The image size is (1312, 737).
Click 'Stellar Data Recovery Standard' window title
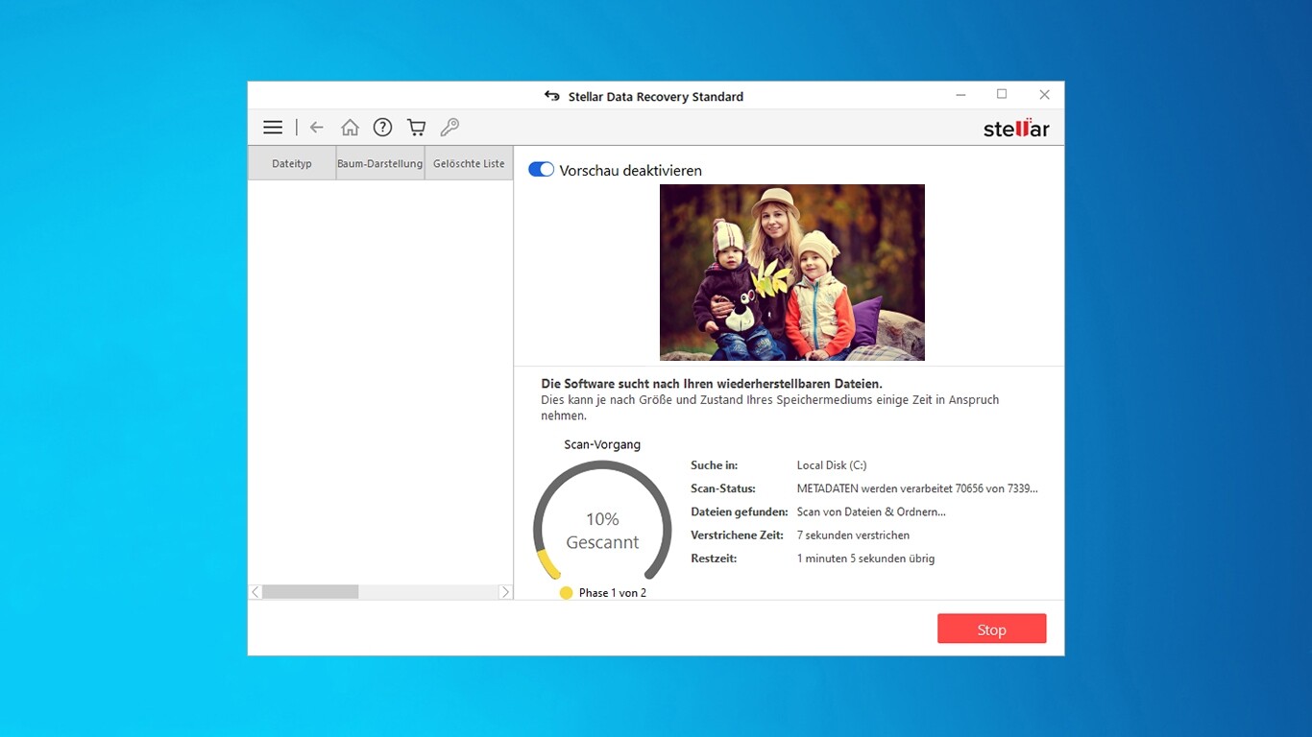656,96
